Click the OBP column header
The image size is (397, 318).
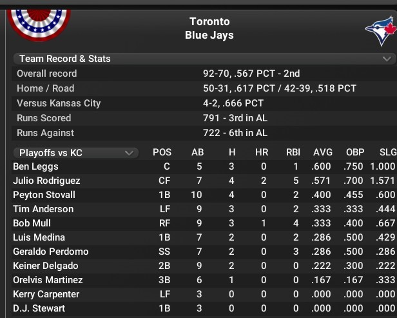pos(354,153)
